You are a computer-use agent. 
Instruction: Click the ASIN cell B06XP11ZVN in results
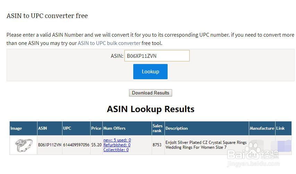pyautogui.click(x=50, y=145)
